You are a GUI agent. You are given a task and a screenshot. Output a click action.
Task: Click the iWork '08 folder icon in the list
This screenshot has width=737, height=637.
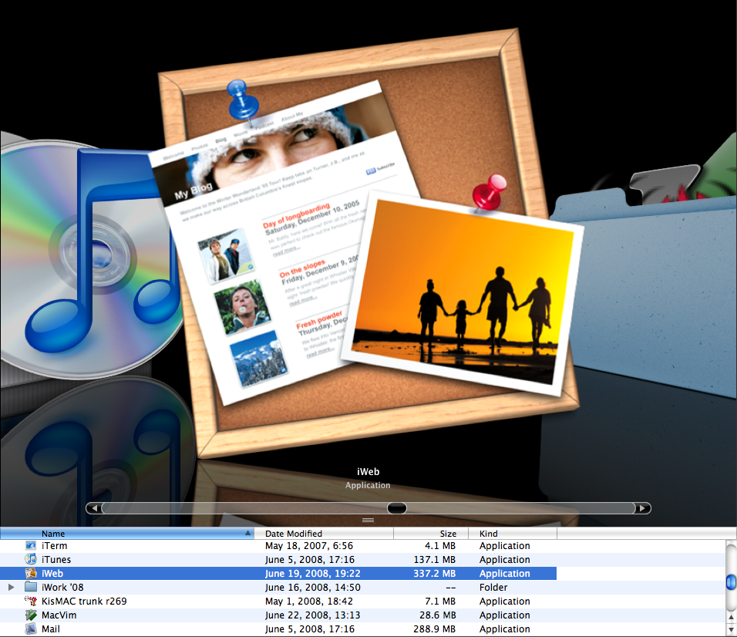(x=31, y=587)
